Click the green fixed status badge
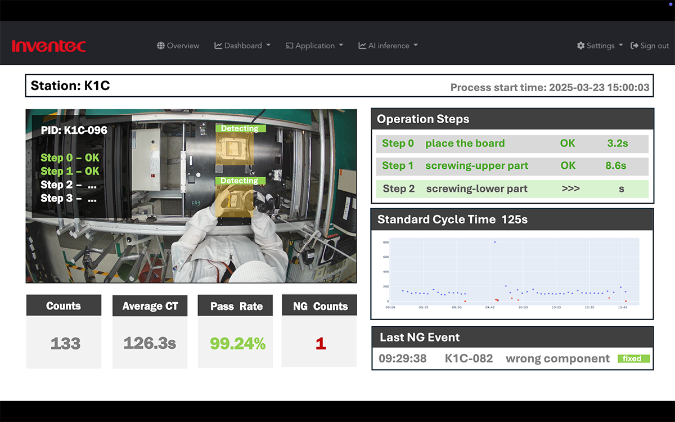This screenshot has width=675, height=422. pos(633,358)
